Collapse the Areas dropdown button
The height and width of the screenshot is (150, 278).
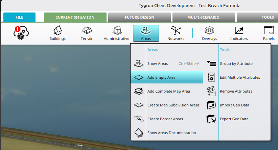pyautogui.click(x=146, y=33)
